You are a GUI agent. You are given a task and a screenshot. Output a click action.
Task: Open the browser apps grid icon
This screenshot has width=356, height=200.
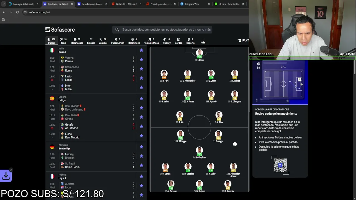(x=4, y=19)
